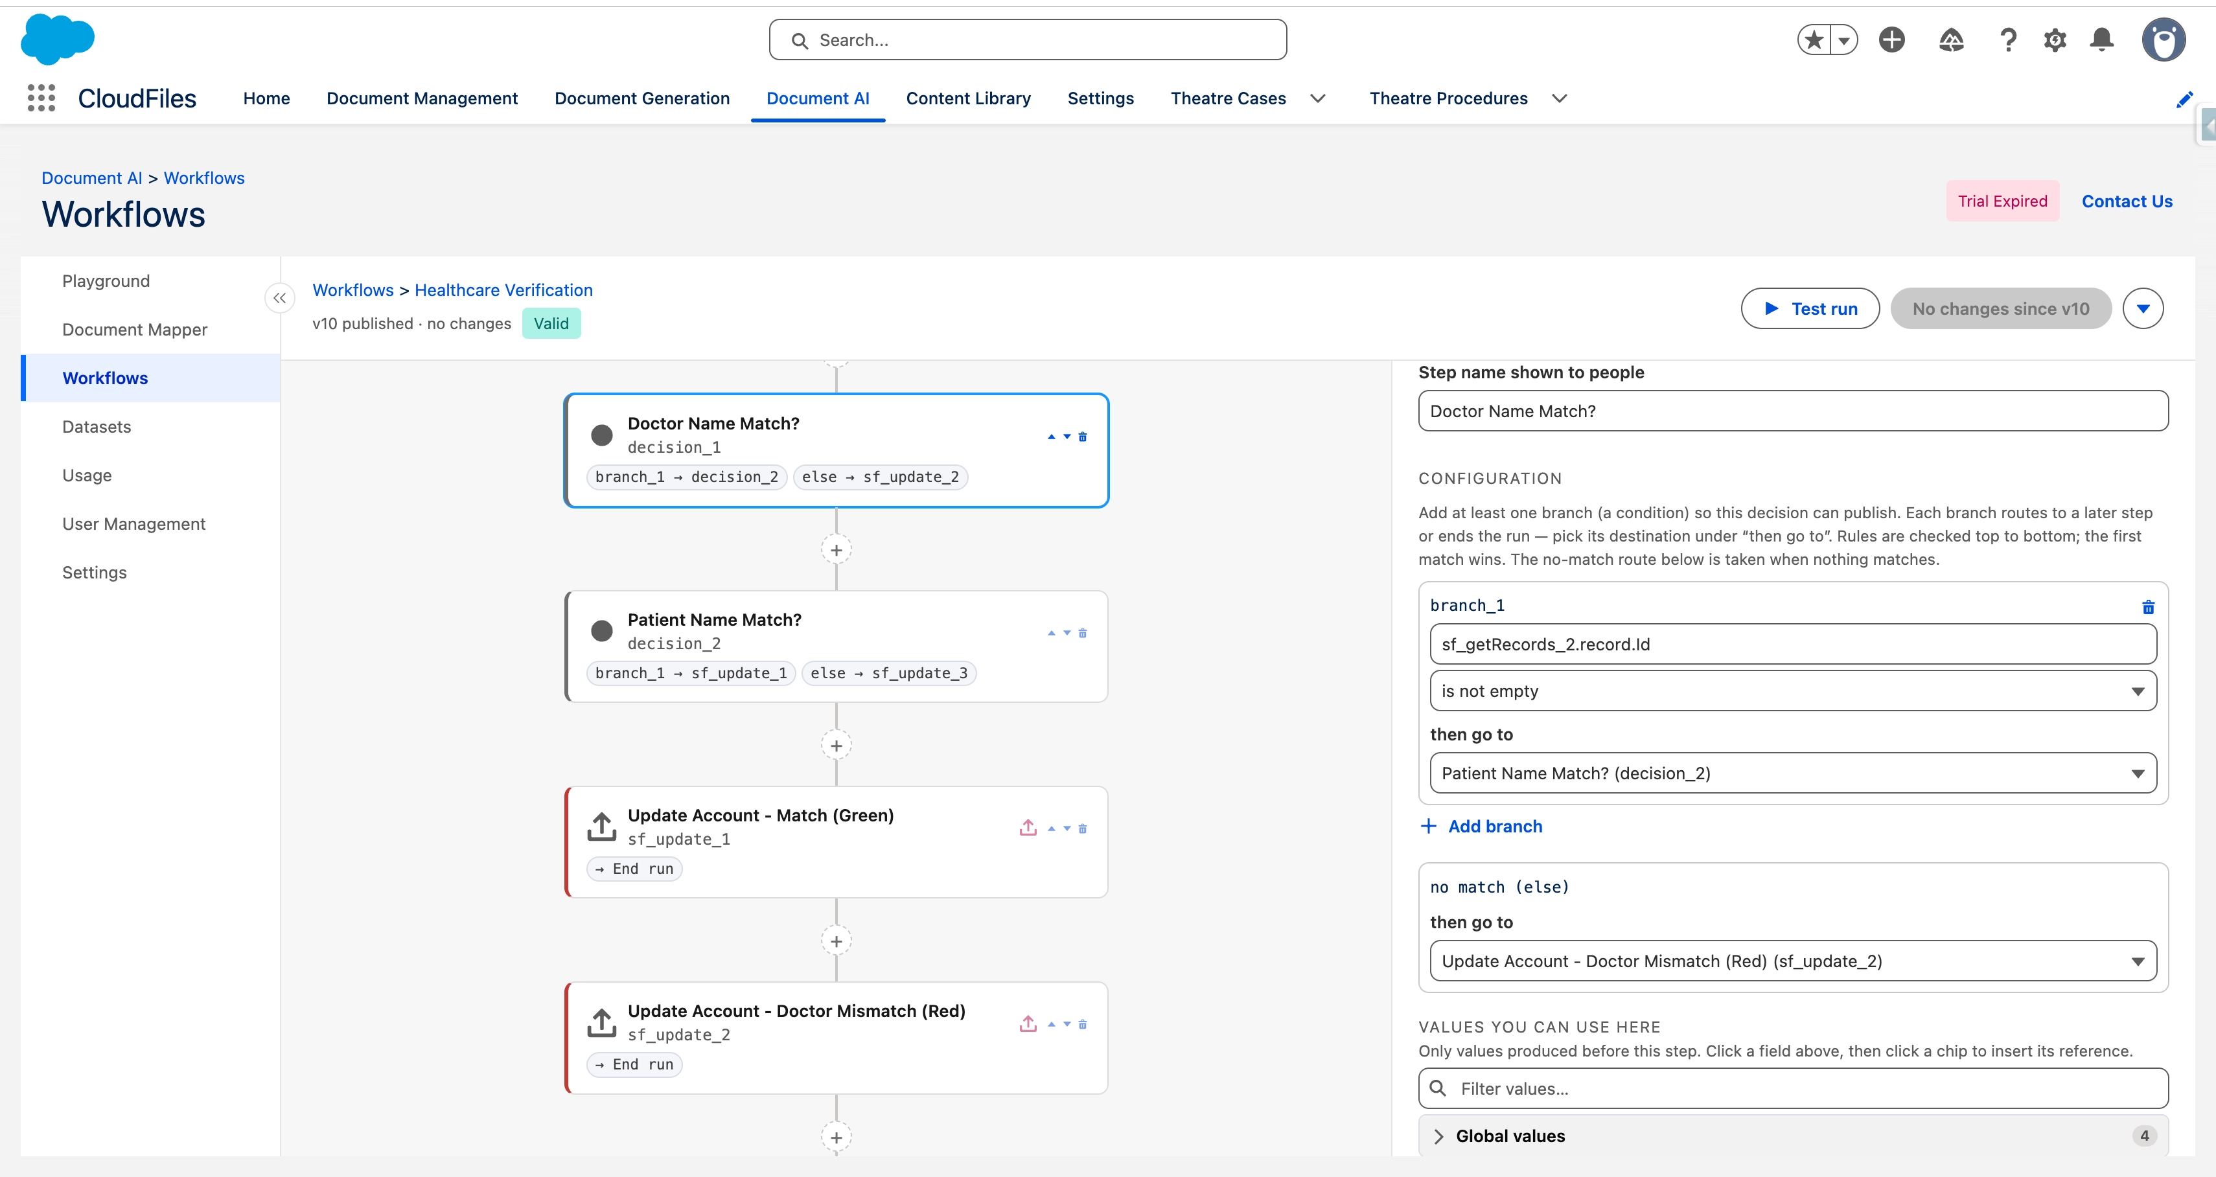Delete branch_1 using its trash icon
2216x1177 pixels.
(x=2147, y=607)
